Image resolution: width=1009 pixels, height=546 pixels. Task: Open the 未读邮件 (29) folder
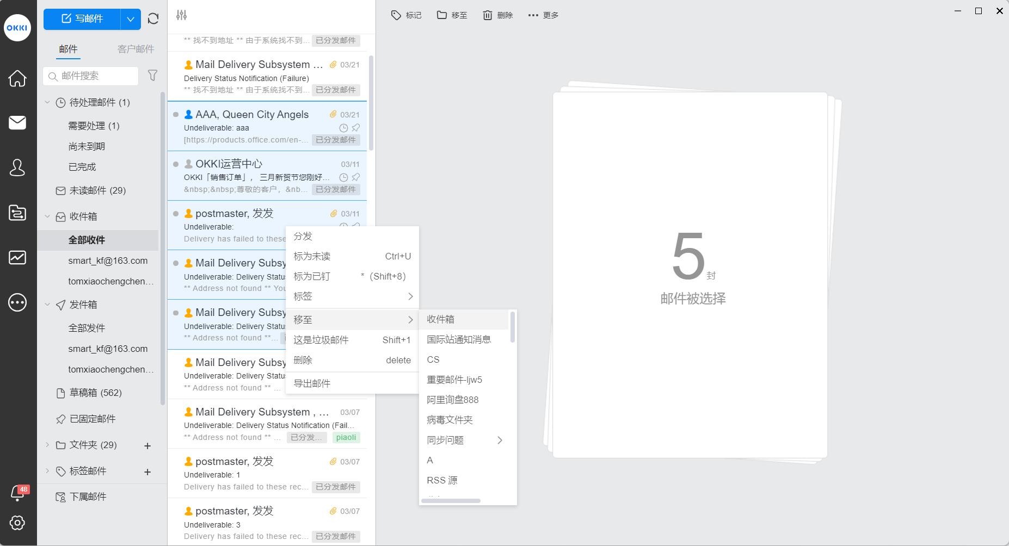pyautogui.click(x=98, y=190)
